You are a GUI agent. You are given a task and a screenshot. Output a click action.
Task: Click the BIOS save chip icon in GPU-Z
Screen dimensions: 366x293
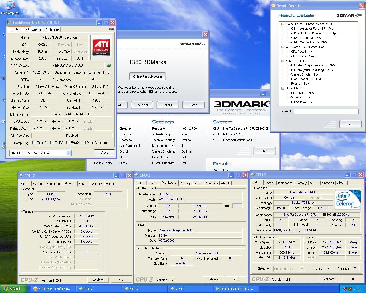tap(109, 66)
